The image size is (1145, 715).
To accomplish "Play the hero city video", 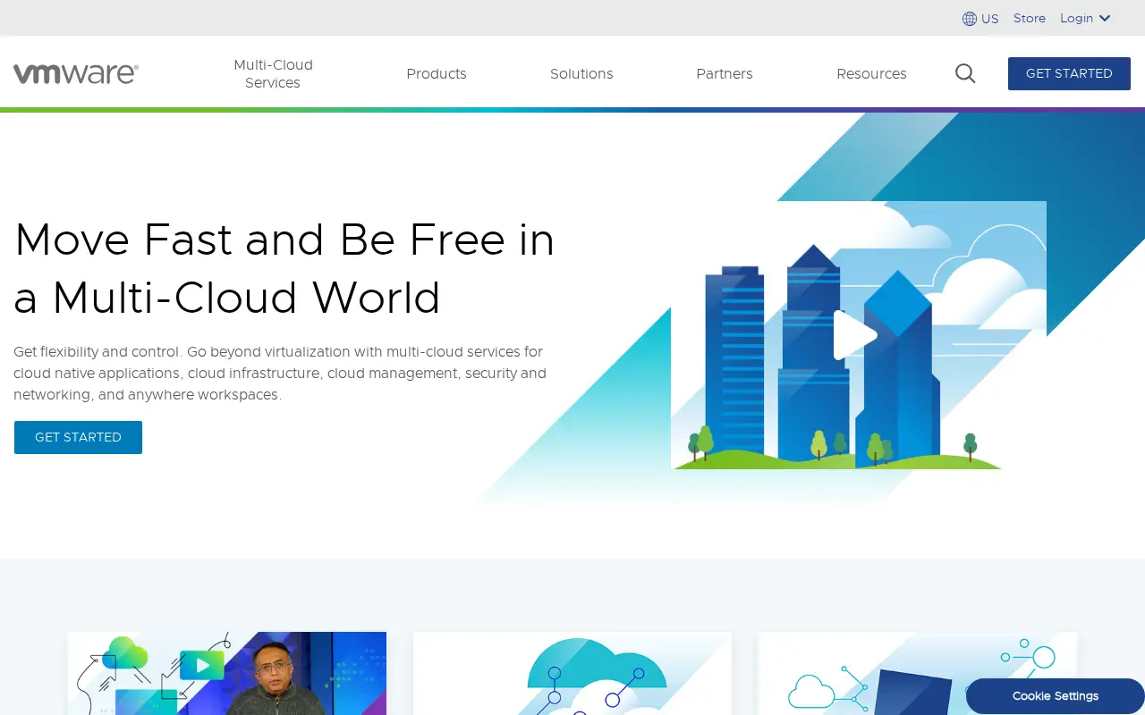I will point(855,335).
